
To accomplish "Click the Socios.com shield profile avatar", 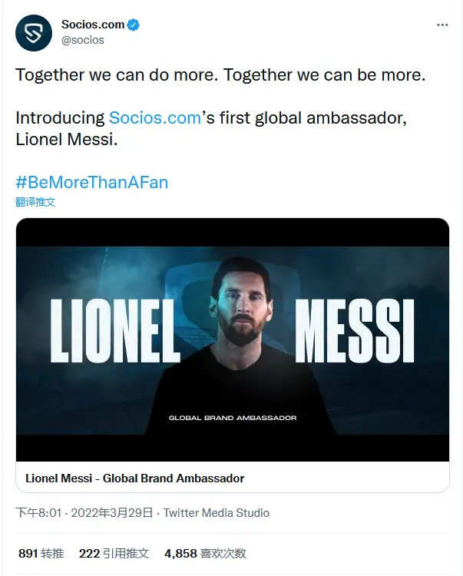I will tap(34, 33).
